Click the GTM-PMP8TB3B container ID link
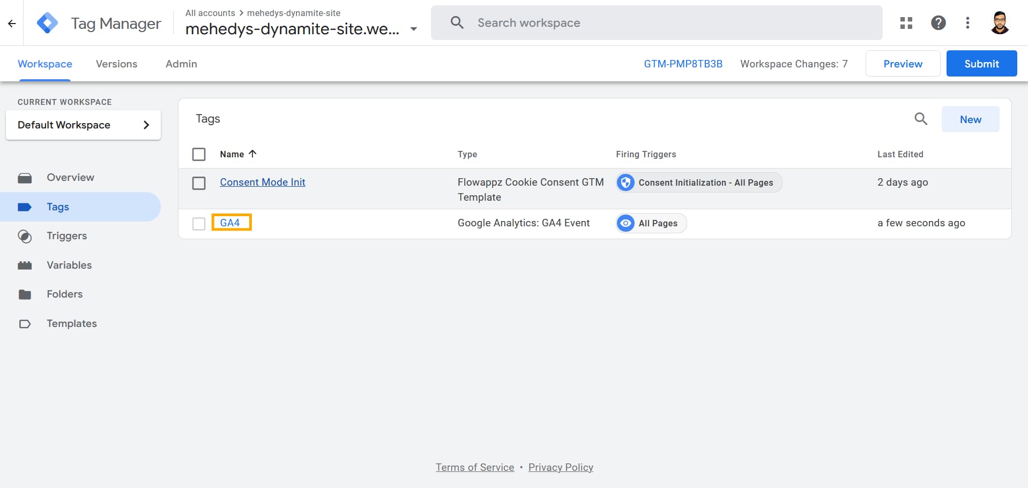Image resolution: width=1028 pixels, height=488 pixels. pyautogui.click(x=683, y=64)
